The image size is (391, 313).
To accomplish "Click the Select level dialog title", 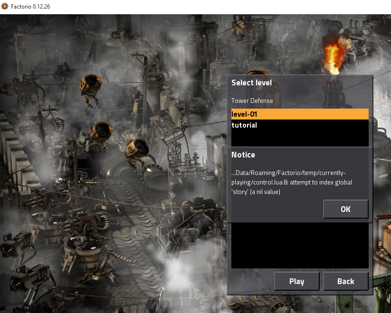I will click(x=251, y=83).
